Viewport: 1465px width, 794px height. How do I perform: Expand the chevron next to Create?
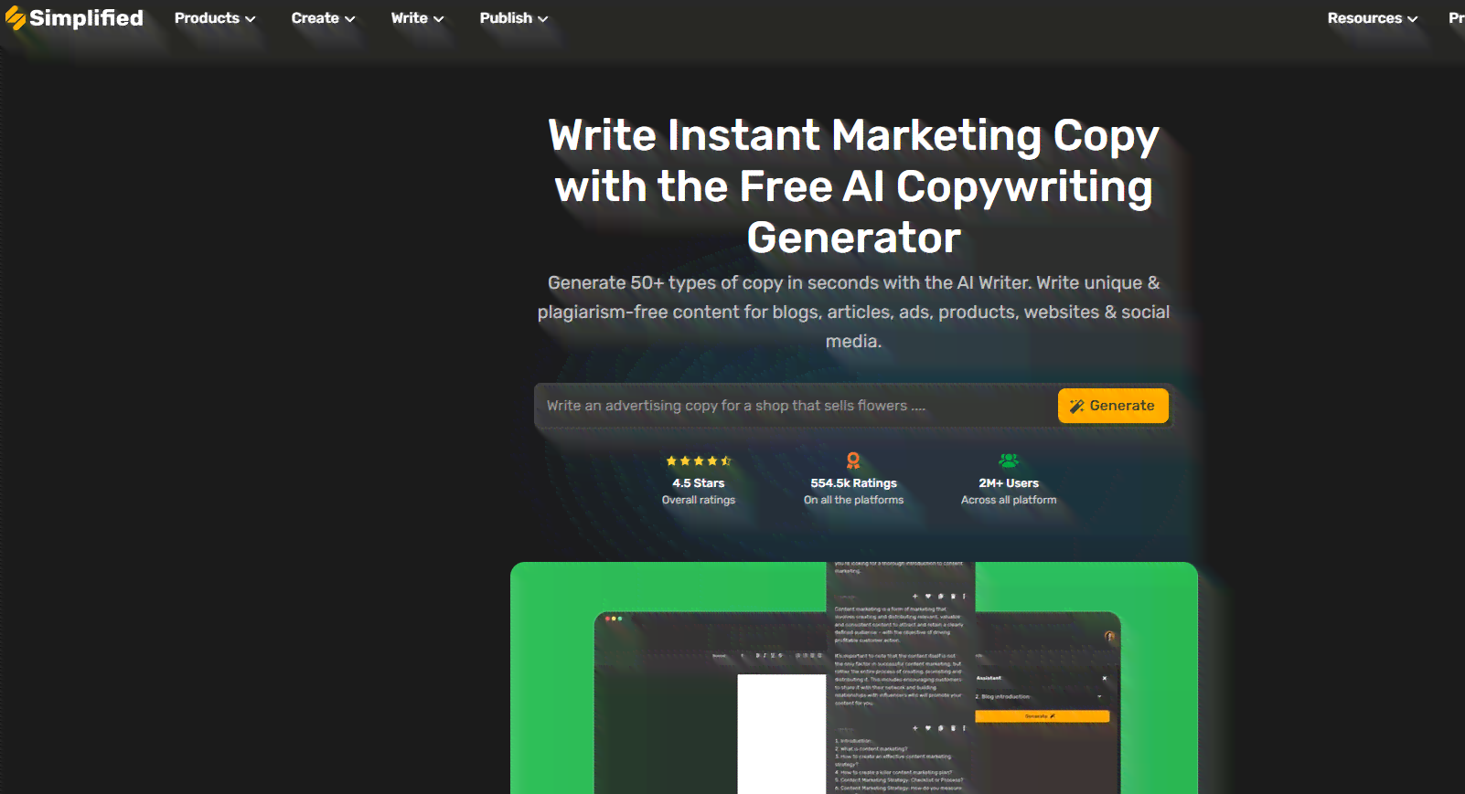click(349, 19)
